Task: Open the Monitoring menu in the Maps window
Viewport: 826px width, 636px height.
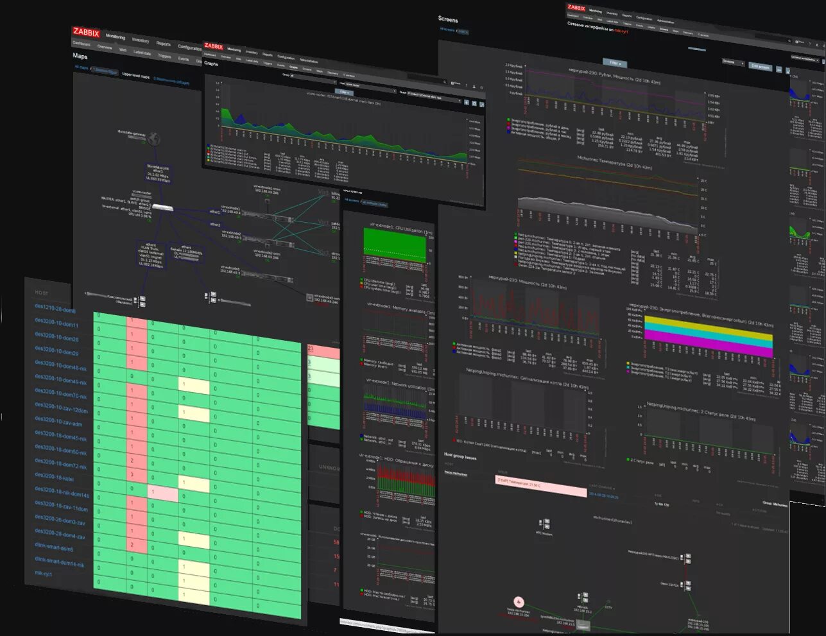Action: tap(116, 37)
